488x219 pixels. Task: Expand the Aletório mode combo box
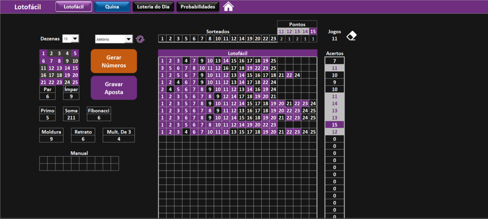pyautogui.click(x=129, y=39)
